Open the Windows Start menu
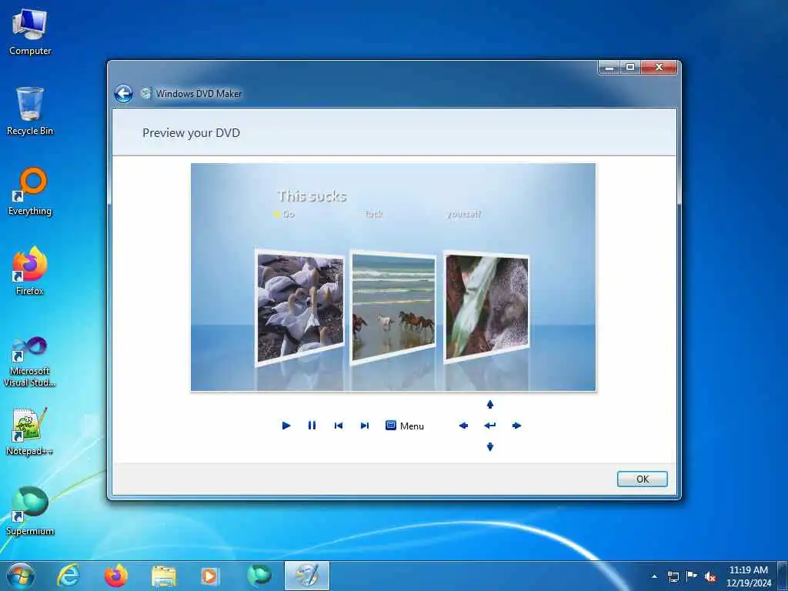788x591 pixels. pos(21,576)
